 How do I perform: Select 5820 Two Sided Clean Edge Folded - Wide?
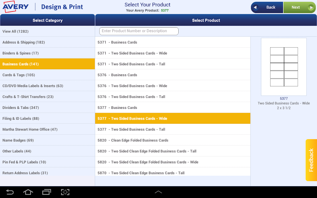[x=173, y=162]
